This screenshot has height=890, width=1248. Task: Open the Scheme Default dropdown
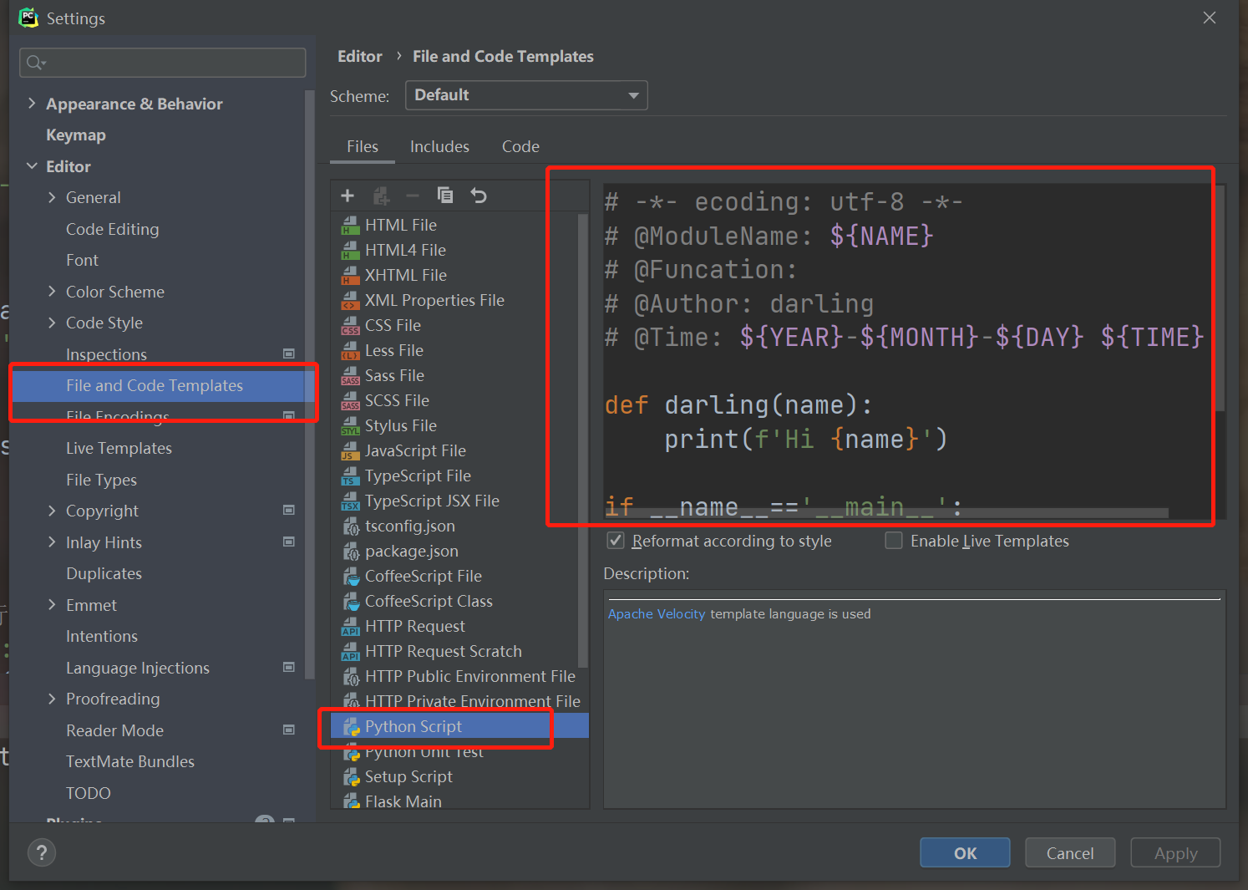(526, 95)
